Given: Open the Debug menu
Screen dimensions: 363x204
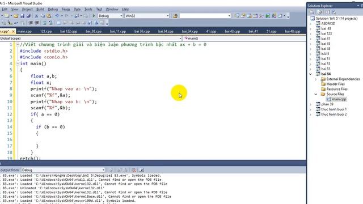Looking at the screenshot, I should (x=53, y=9).
